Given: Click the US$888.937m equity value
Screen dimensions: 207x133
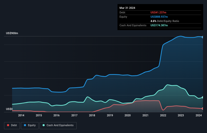Looking at the screenshot, I should coord(159,17).
